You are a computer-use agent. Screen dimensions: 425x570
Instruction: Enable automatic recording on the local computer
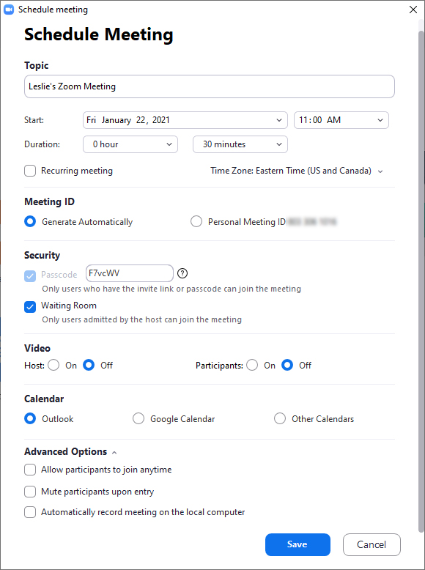click(x=30, y=512)
